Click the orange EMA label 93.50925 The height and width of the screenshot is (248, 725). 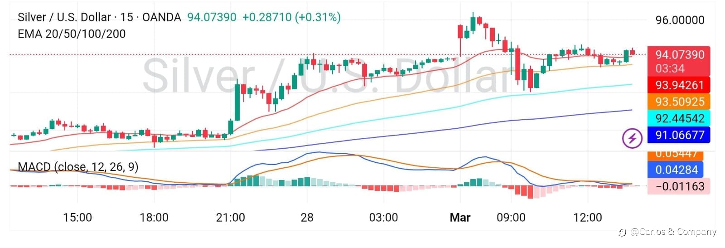tap(679, 102)
